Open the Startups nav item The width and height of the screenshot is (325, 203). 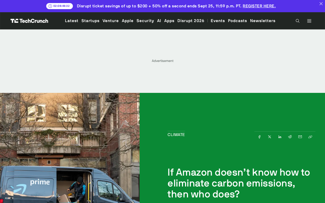tap(90, 21)
